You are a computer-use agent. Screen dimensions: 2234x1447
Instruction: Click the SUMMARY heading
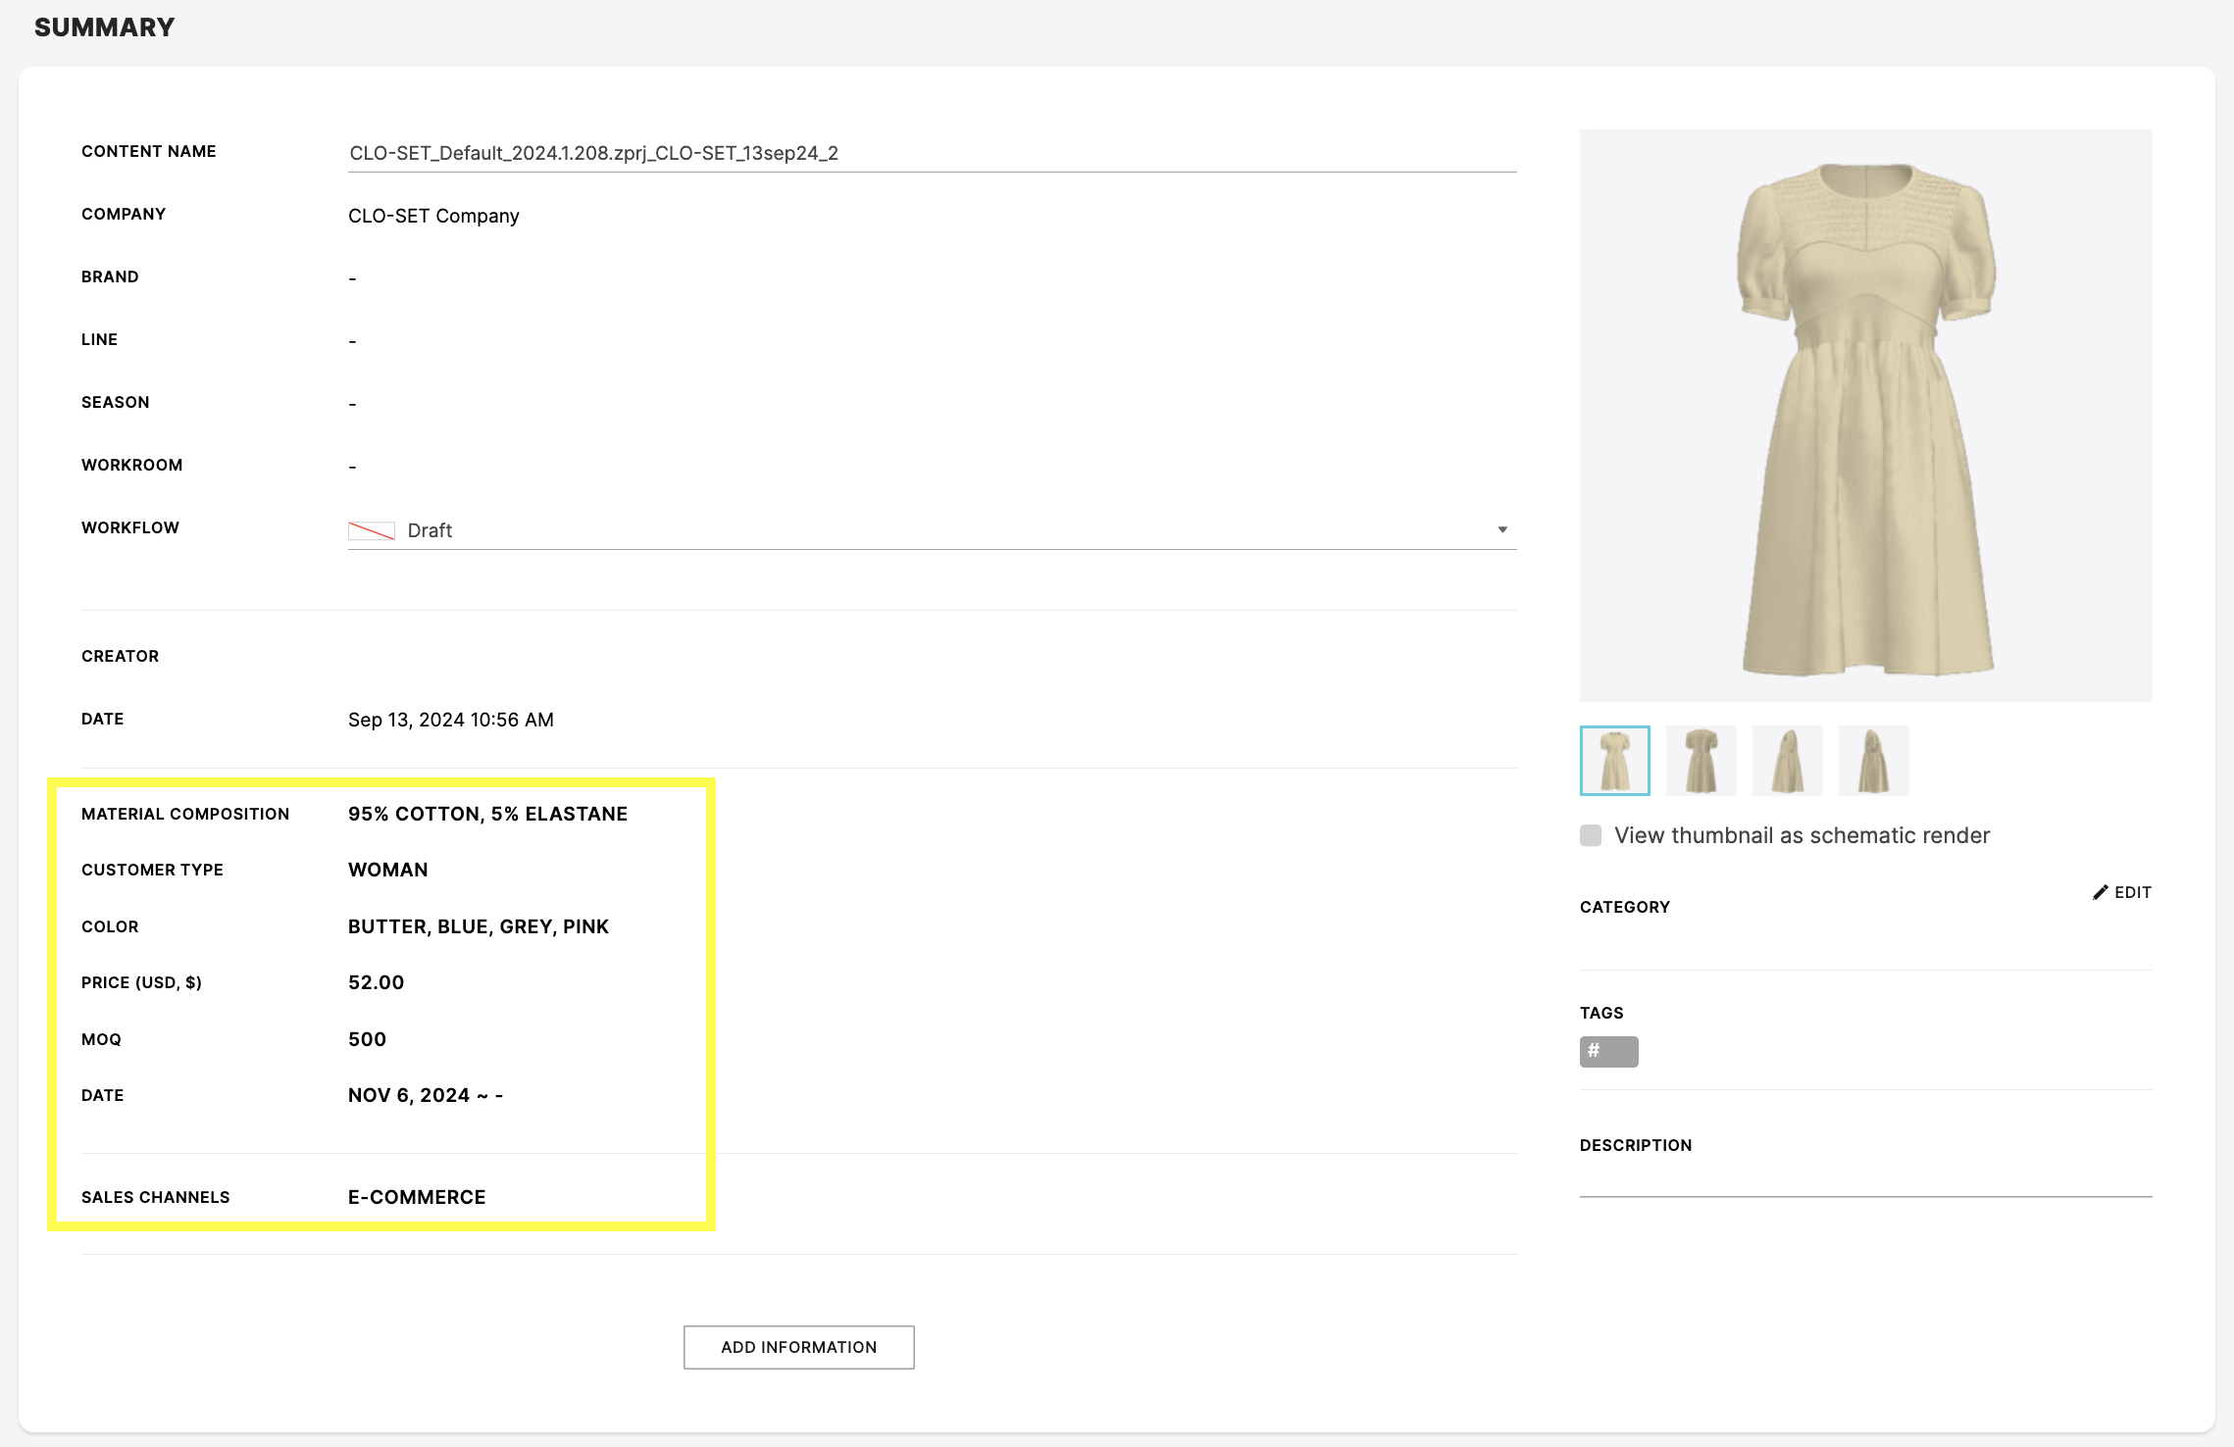pos(105,27)
